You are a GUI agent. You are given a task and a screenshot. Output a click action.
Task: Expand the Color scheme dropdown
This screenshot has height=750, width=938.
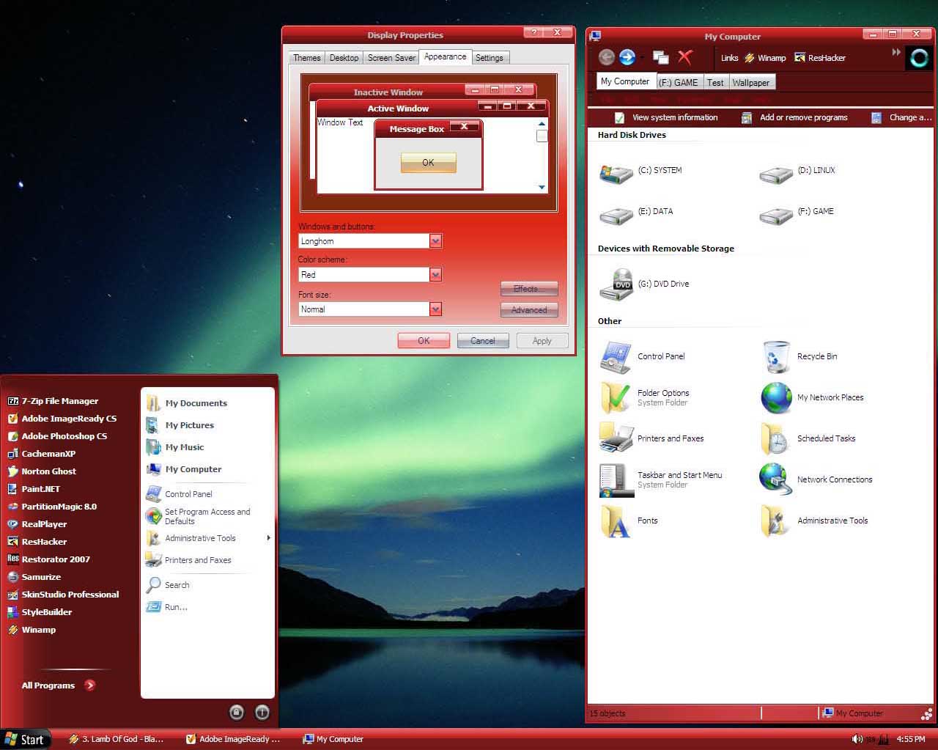coord(435,275)
